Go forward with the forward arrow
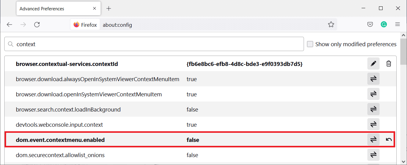407x165 pixels. (x=23, y=25)
